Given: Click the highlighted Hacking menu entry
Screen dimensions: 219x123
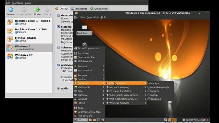Looking at the screenshot, I should 89,83.
